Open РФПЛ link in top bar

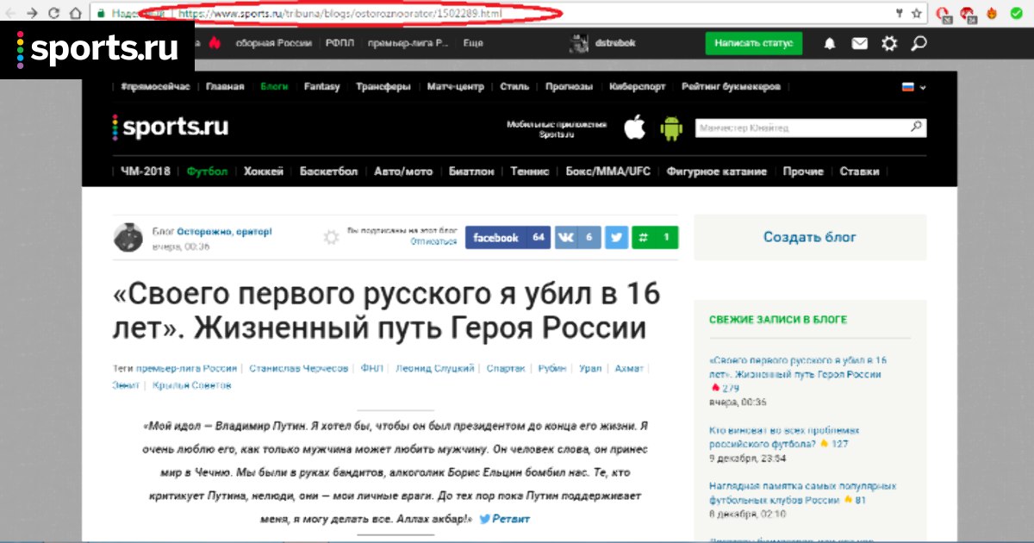[340, 43]
